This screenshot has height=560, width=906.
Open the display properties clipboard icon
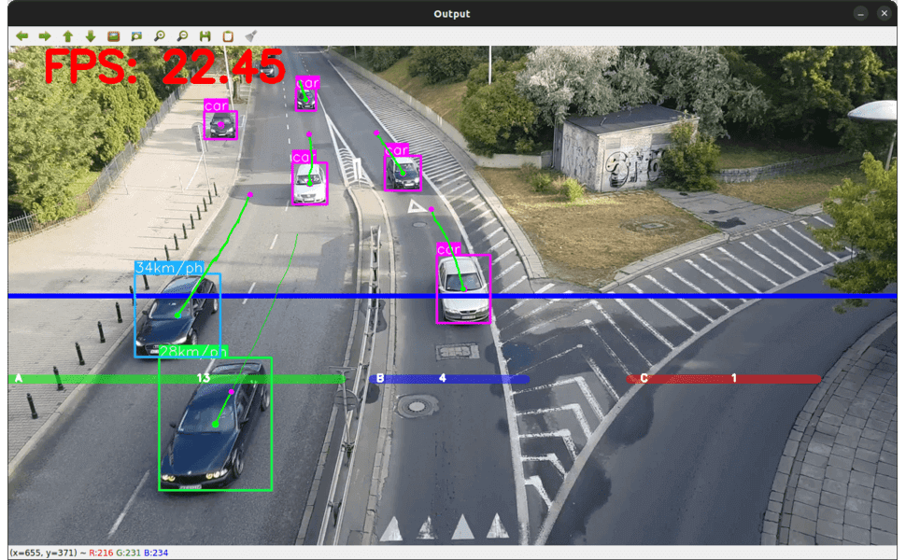pos(227,35)
